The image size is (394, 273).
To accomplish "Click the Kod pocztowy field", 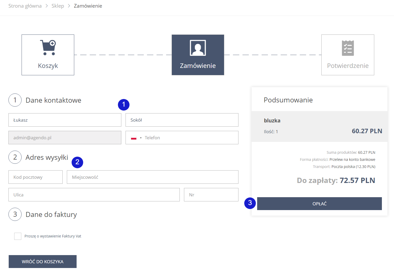I will 36,177.
